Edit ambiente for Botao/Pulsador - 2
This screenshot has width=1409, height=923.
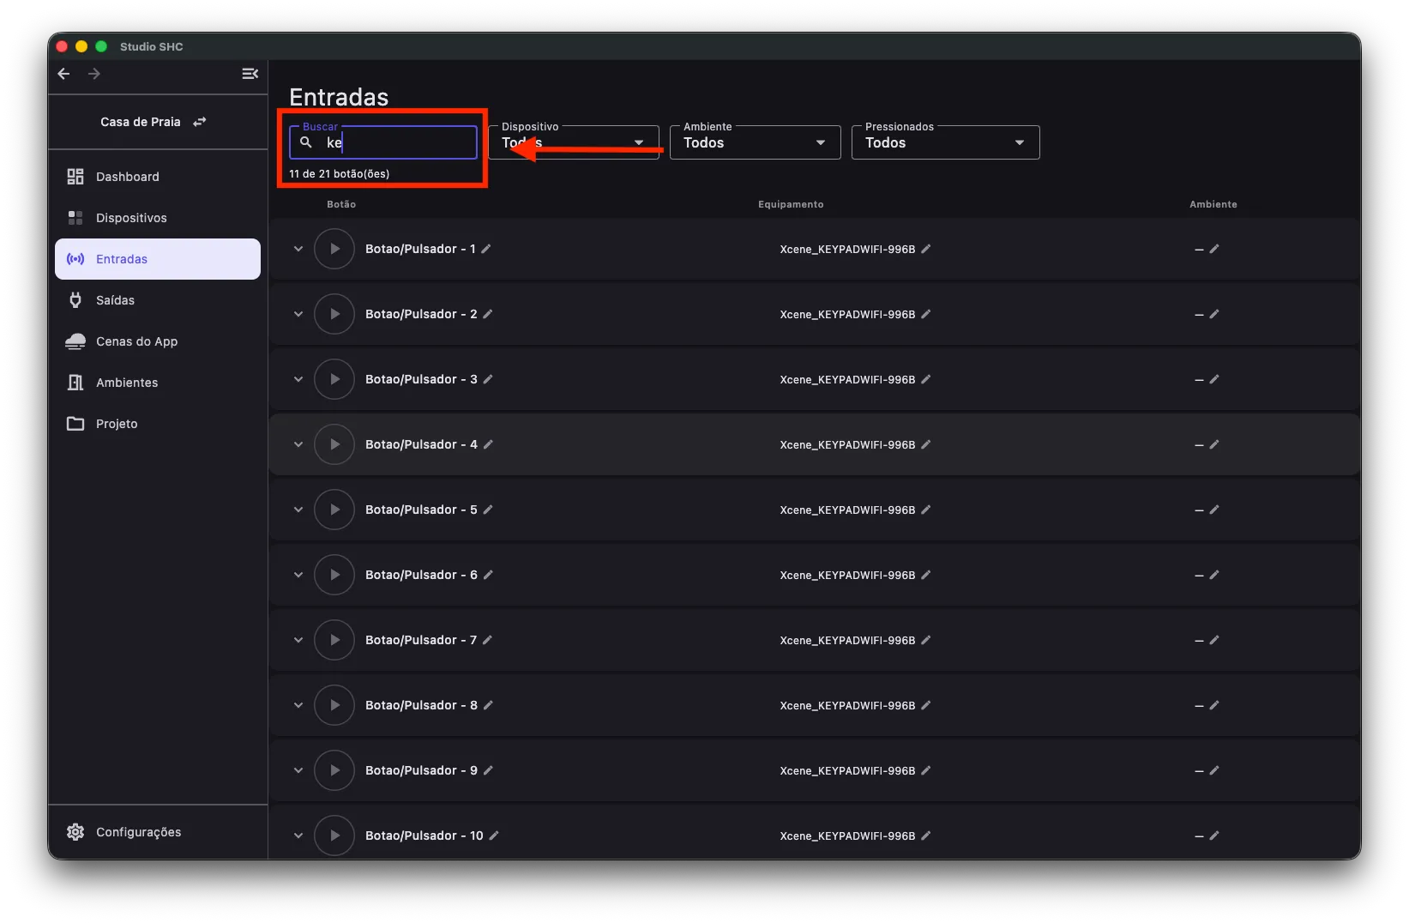point(1214,314)
